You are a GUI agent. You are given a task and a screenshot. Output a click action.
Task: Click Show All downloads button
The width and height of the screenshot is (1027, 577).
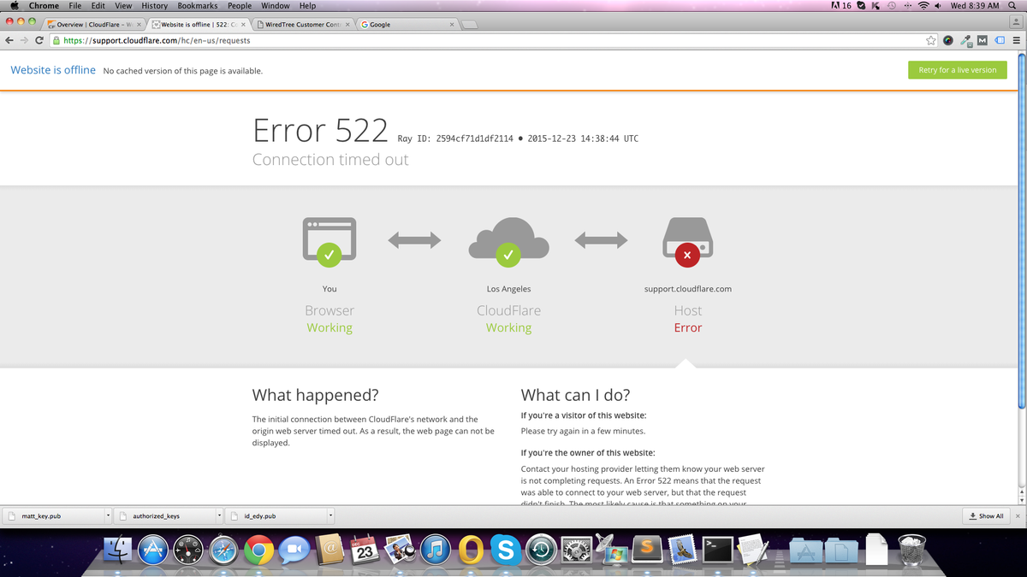tap(986, 515)
